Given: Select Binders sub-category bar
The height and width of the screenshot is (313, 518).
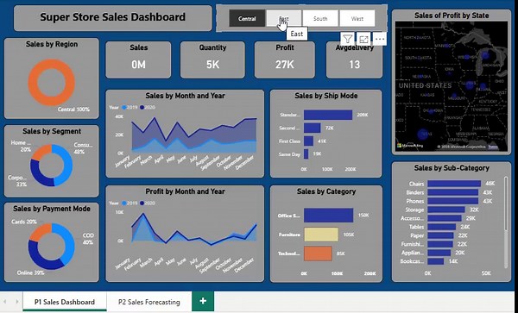Looking at the screenshot, I should (453, 192).
